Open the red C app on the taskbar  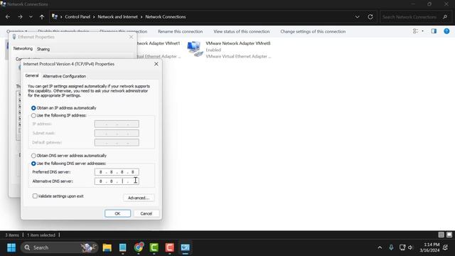pyautogui.click(x=170, y=247)
